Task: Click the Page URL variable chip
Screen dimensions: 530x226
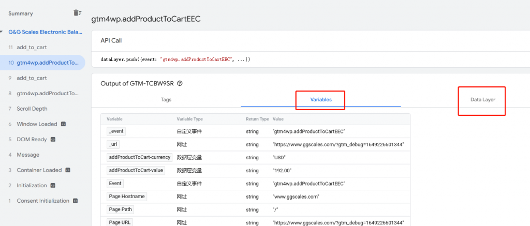Action: click(120, 222)
